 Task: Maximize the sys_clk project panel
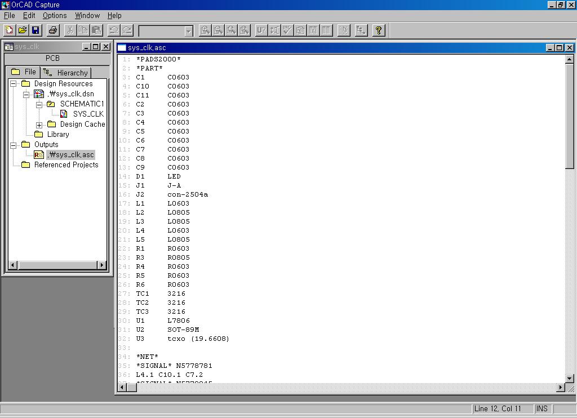click(x=96, y=47)
